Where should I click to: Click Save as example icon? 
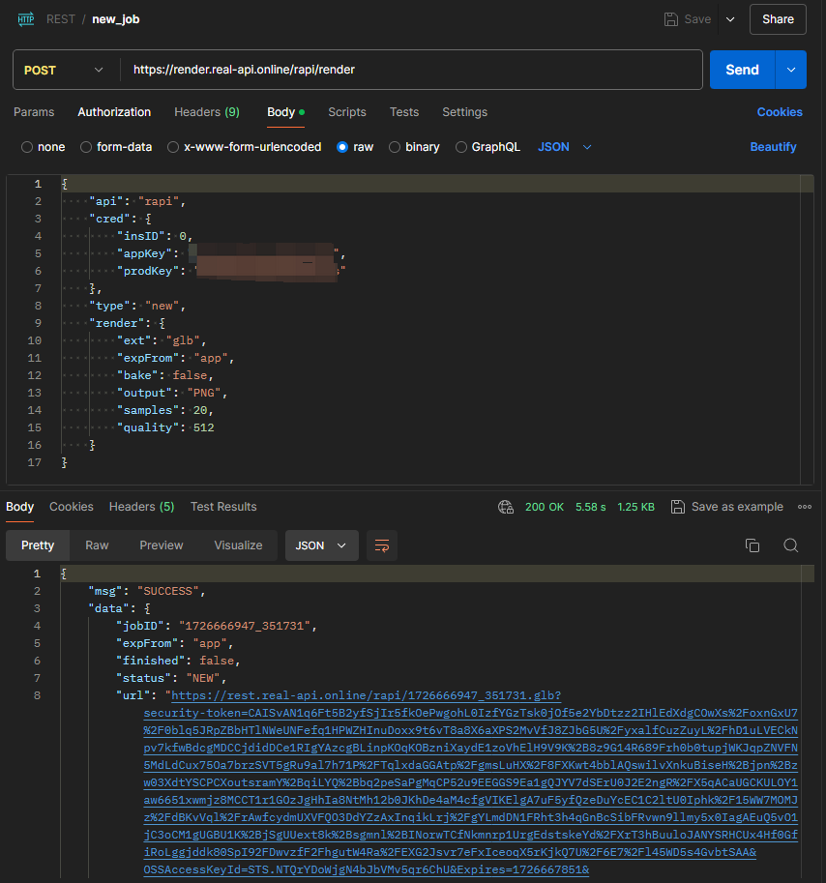678,507
